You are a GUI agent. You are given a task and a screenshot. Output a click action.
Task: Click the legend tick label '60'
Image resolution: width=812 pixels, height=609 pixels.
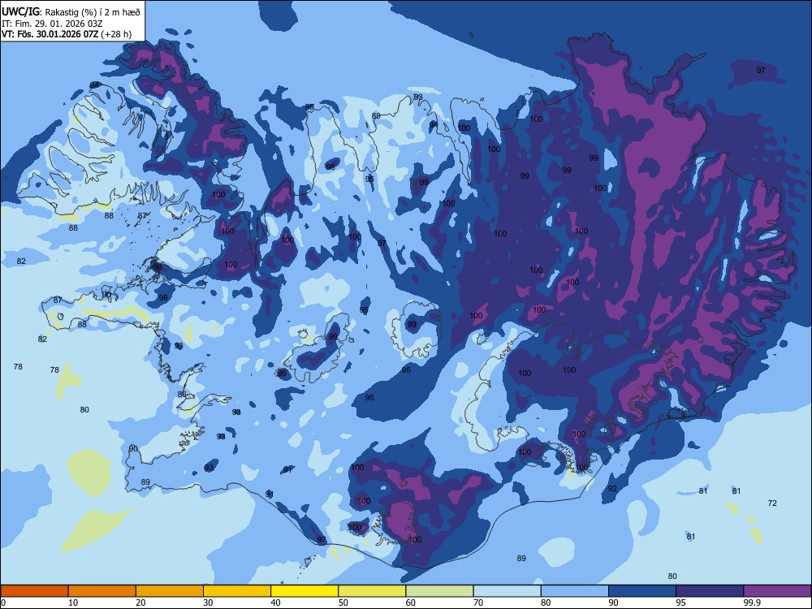point(411,603)
